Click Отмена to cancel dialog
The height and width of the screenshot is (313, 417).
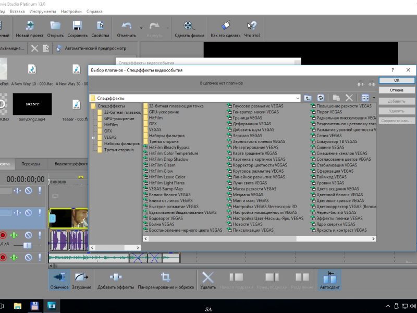[397, 90]
